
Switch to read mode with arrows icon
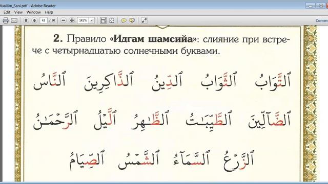(x=144, y=20)
